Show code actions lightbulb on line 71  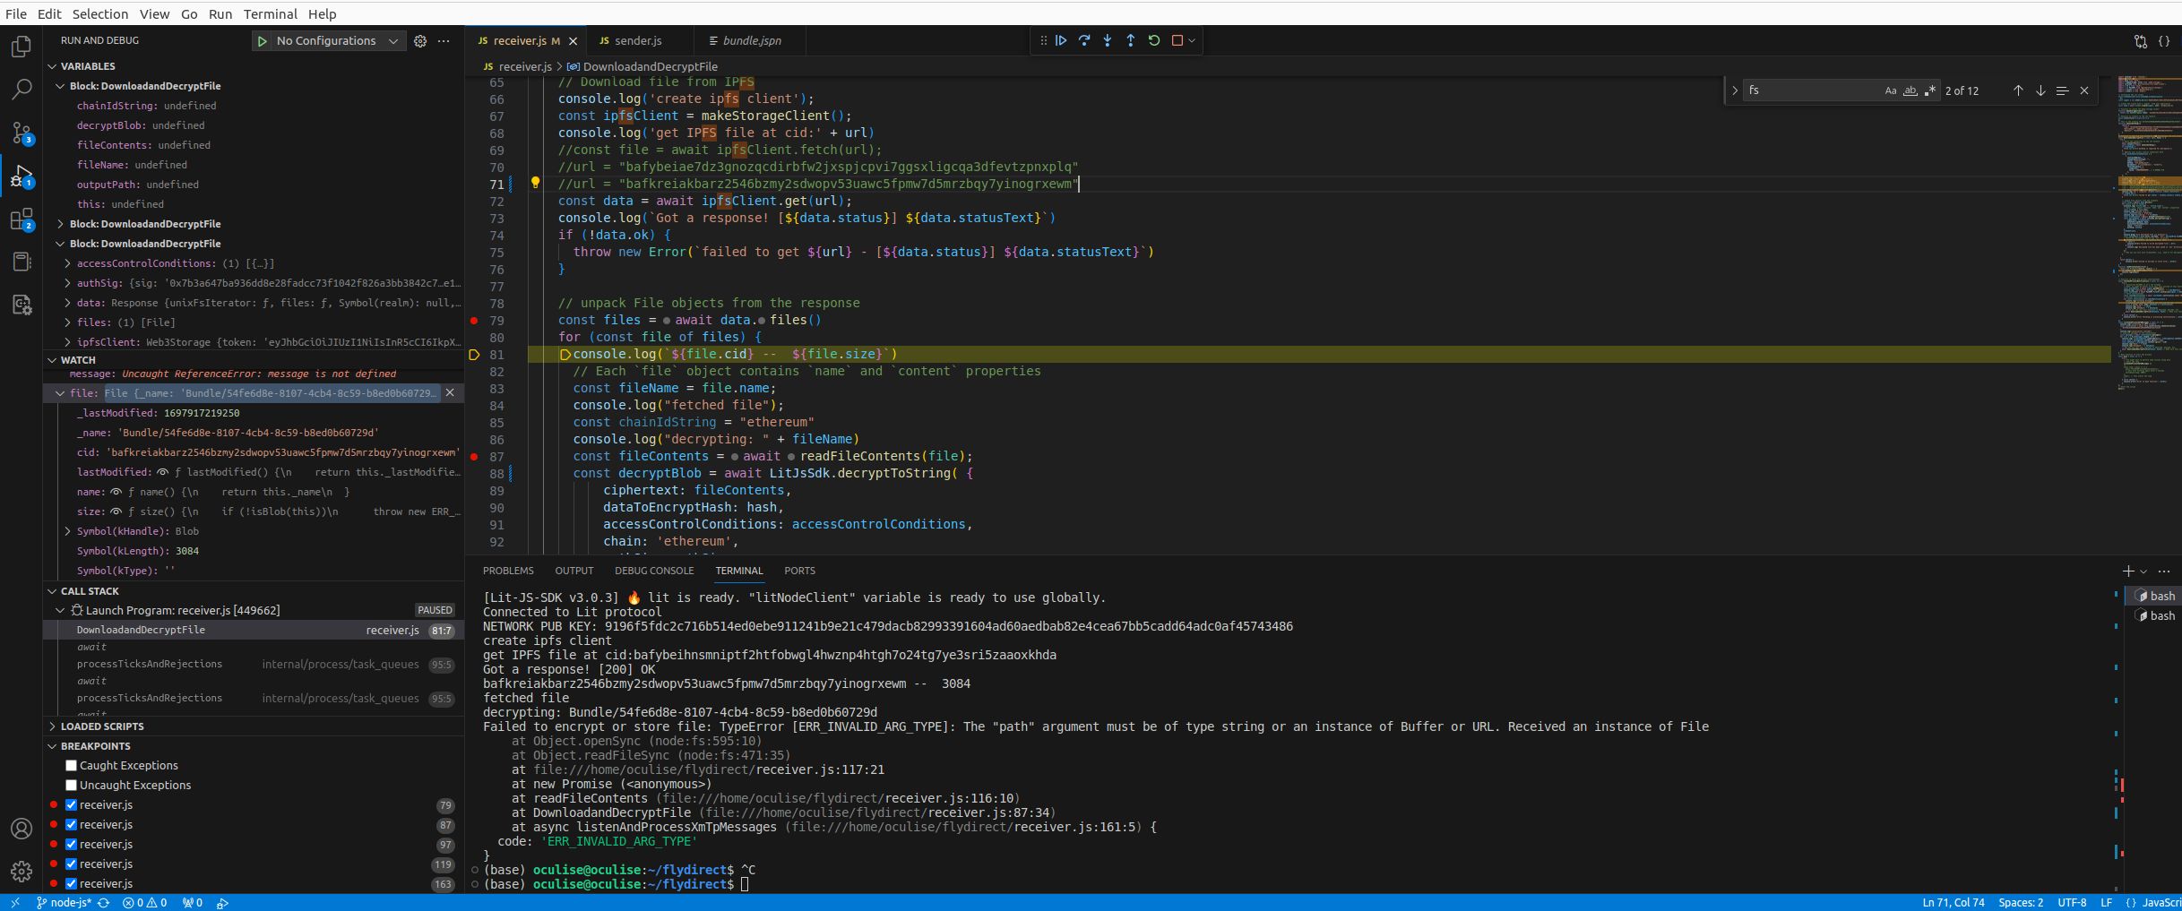point(535,183)
